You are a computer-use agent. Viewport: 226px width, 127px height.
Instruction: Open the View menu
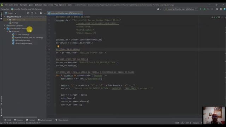click(16, 5)
